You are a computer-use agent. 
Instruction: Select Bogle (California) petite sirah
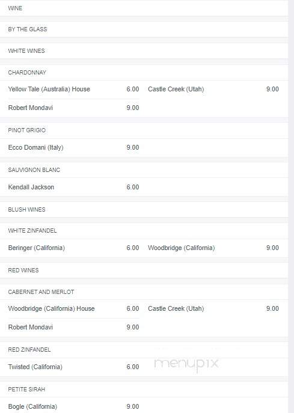(x=32, y=406)
